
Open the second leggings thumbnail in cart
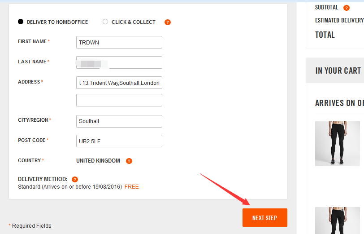(x=337, y=221)
